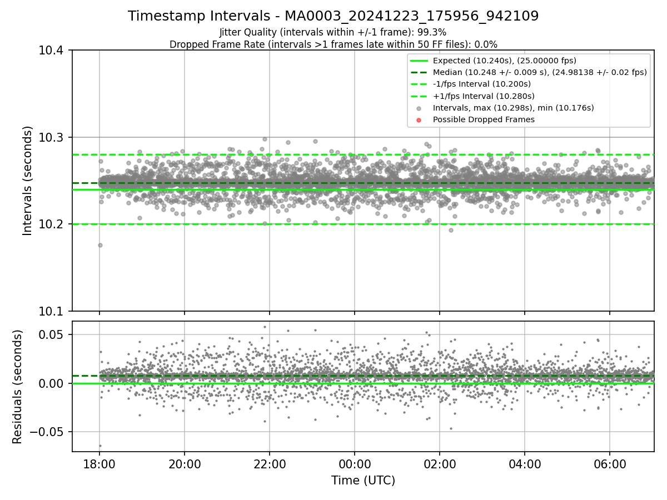Click the 'Time (UTC)' x-axis label
Viewport: 667px width, 500px height.
tap(363, 481)
